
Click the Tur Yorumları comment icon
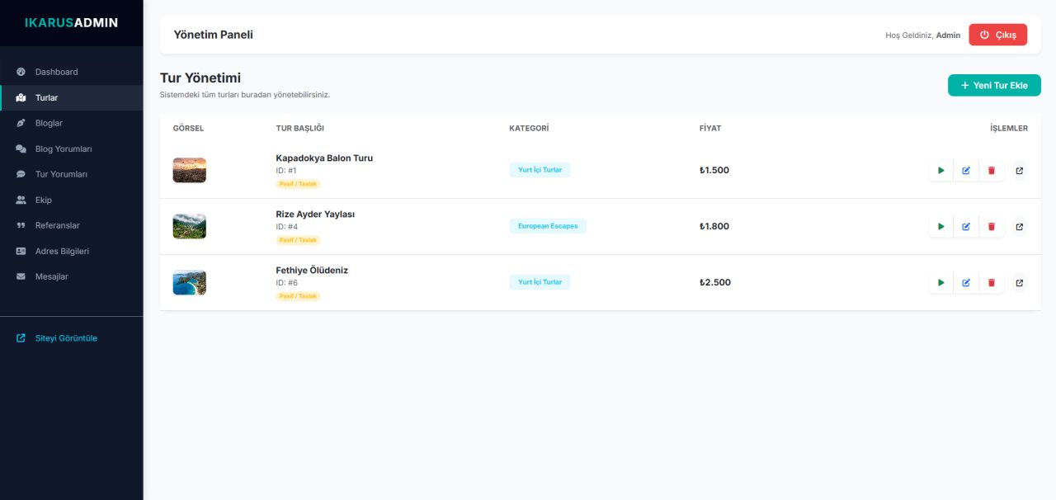point(21,174)
